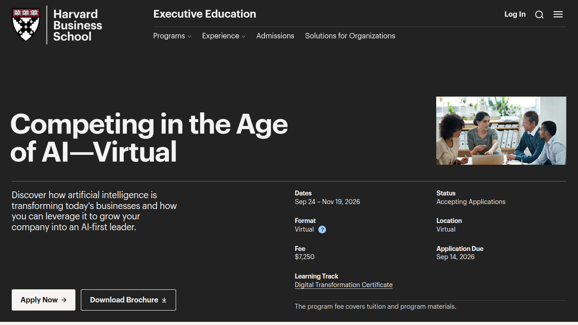This screenshot has height=325, width=578.
Task: Click the Executive Education heading link
Action: pyautogui.click(x=205, y=14)
